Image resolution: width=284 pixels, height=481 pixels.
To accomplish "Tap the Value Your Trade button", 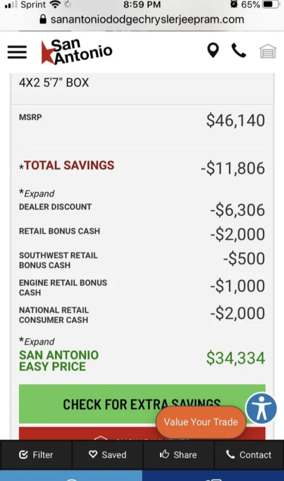I will click(x=201, y=422).
